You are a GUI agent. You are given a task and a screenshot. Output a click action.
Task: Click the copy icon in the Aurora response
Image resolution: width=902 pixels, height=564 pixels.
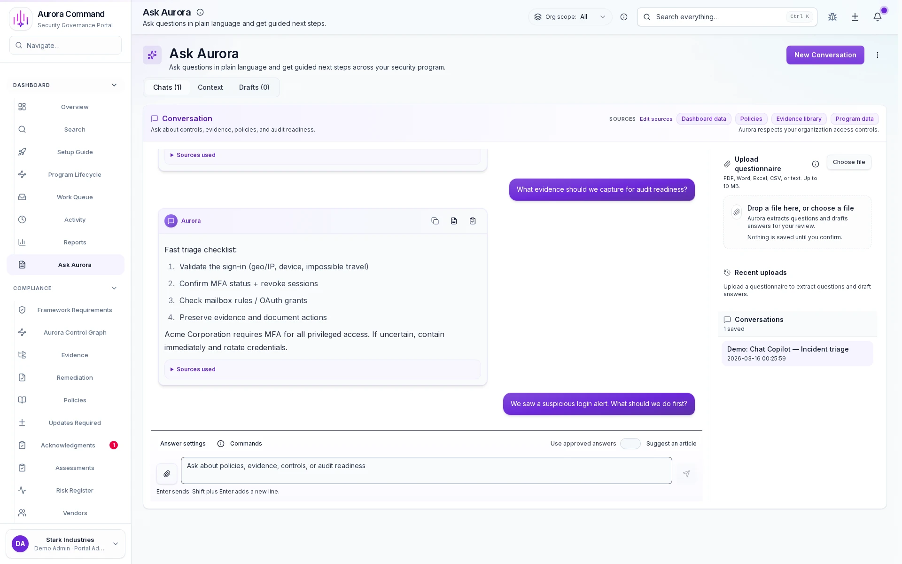point(435,221)
